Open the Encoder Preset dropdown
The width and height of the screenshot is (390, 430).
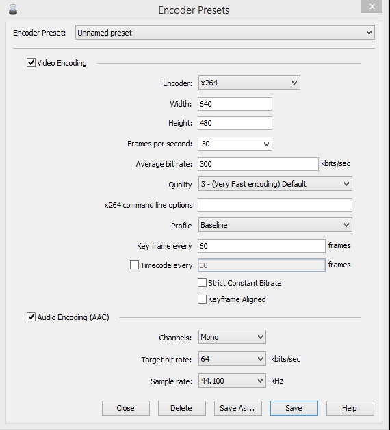225,33
